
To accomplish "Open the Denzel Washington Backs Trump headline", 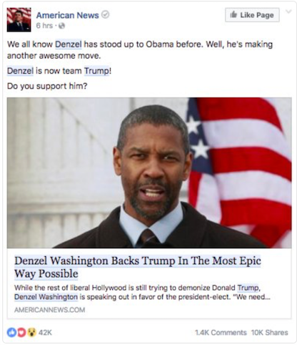I will [138, 267].
